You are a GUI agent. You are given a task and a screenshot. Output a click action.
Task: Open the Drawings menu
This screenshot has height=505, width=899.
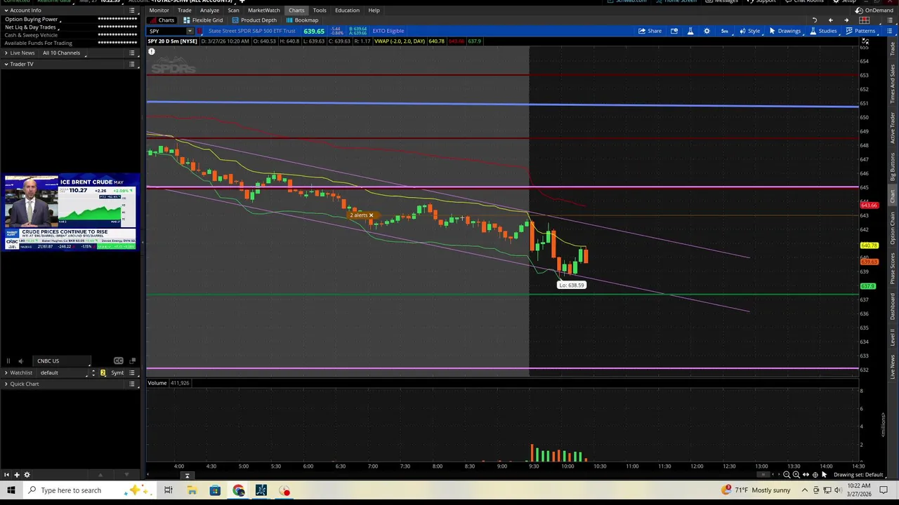point(785,31)
